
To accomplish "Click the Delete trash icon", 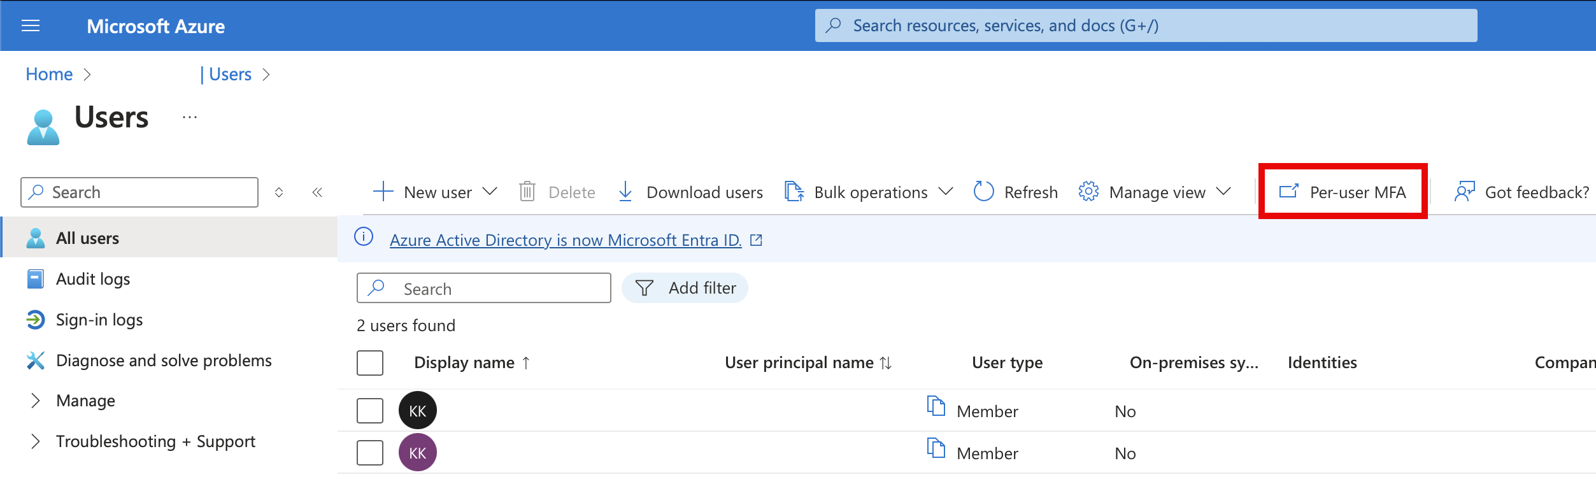I will (x=527, y=192).
